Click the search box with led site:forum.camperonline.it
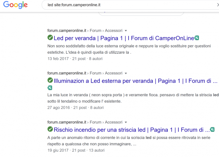The height and width of the screenshot is (157, 219). coord(130,5)
